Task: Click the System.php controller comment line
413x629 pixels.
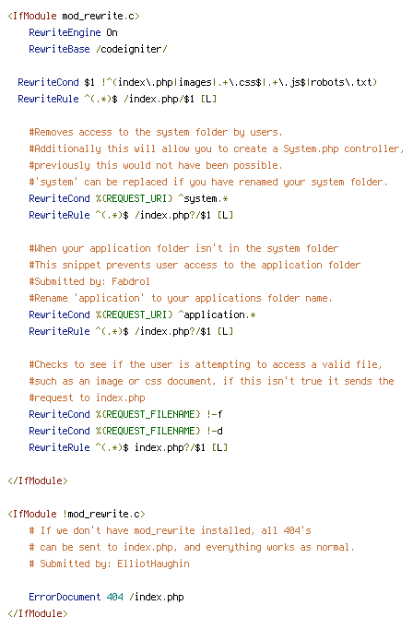Action: click(x=216, y=148)
